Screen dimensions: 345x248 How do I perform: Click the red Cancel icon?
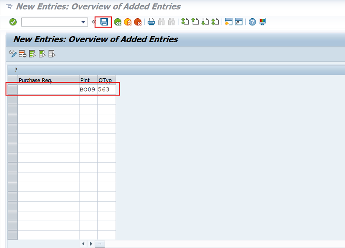point(138,22)
